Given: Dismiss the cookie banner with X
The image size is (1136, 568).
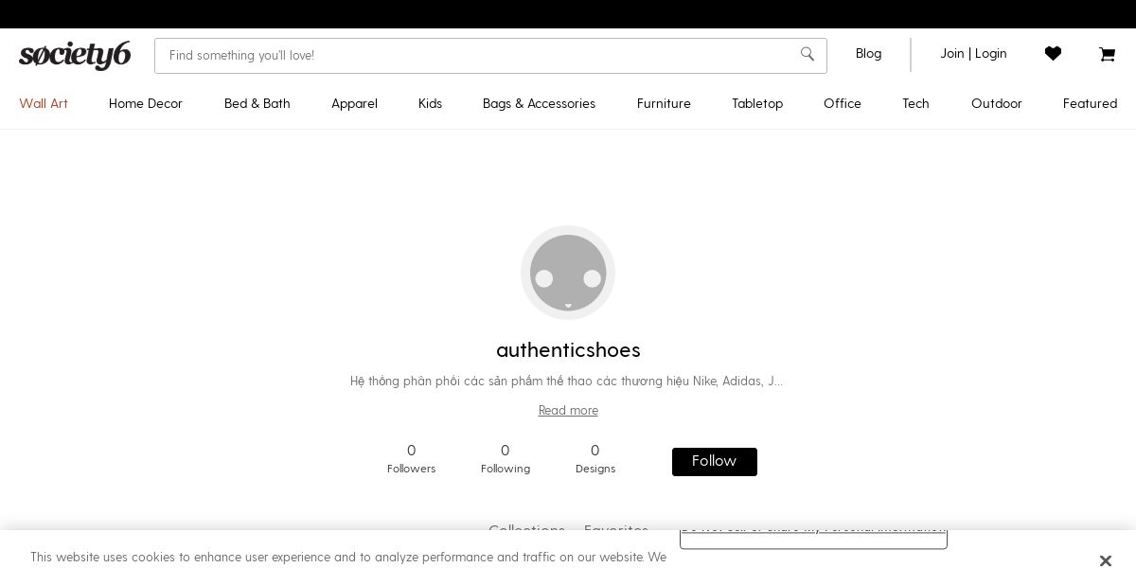Looking at the screenshot, I should pos(1105,560).
